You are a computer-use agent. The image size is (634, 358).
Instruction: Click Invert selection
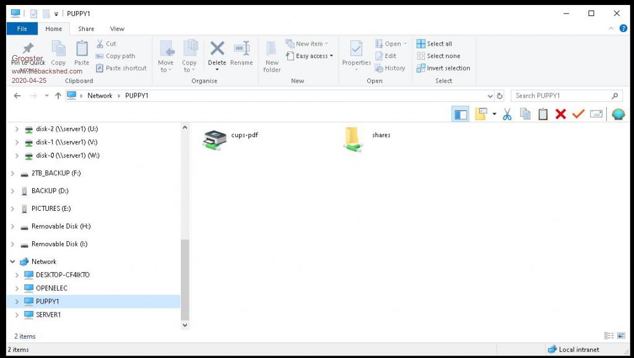point(443,68)
